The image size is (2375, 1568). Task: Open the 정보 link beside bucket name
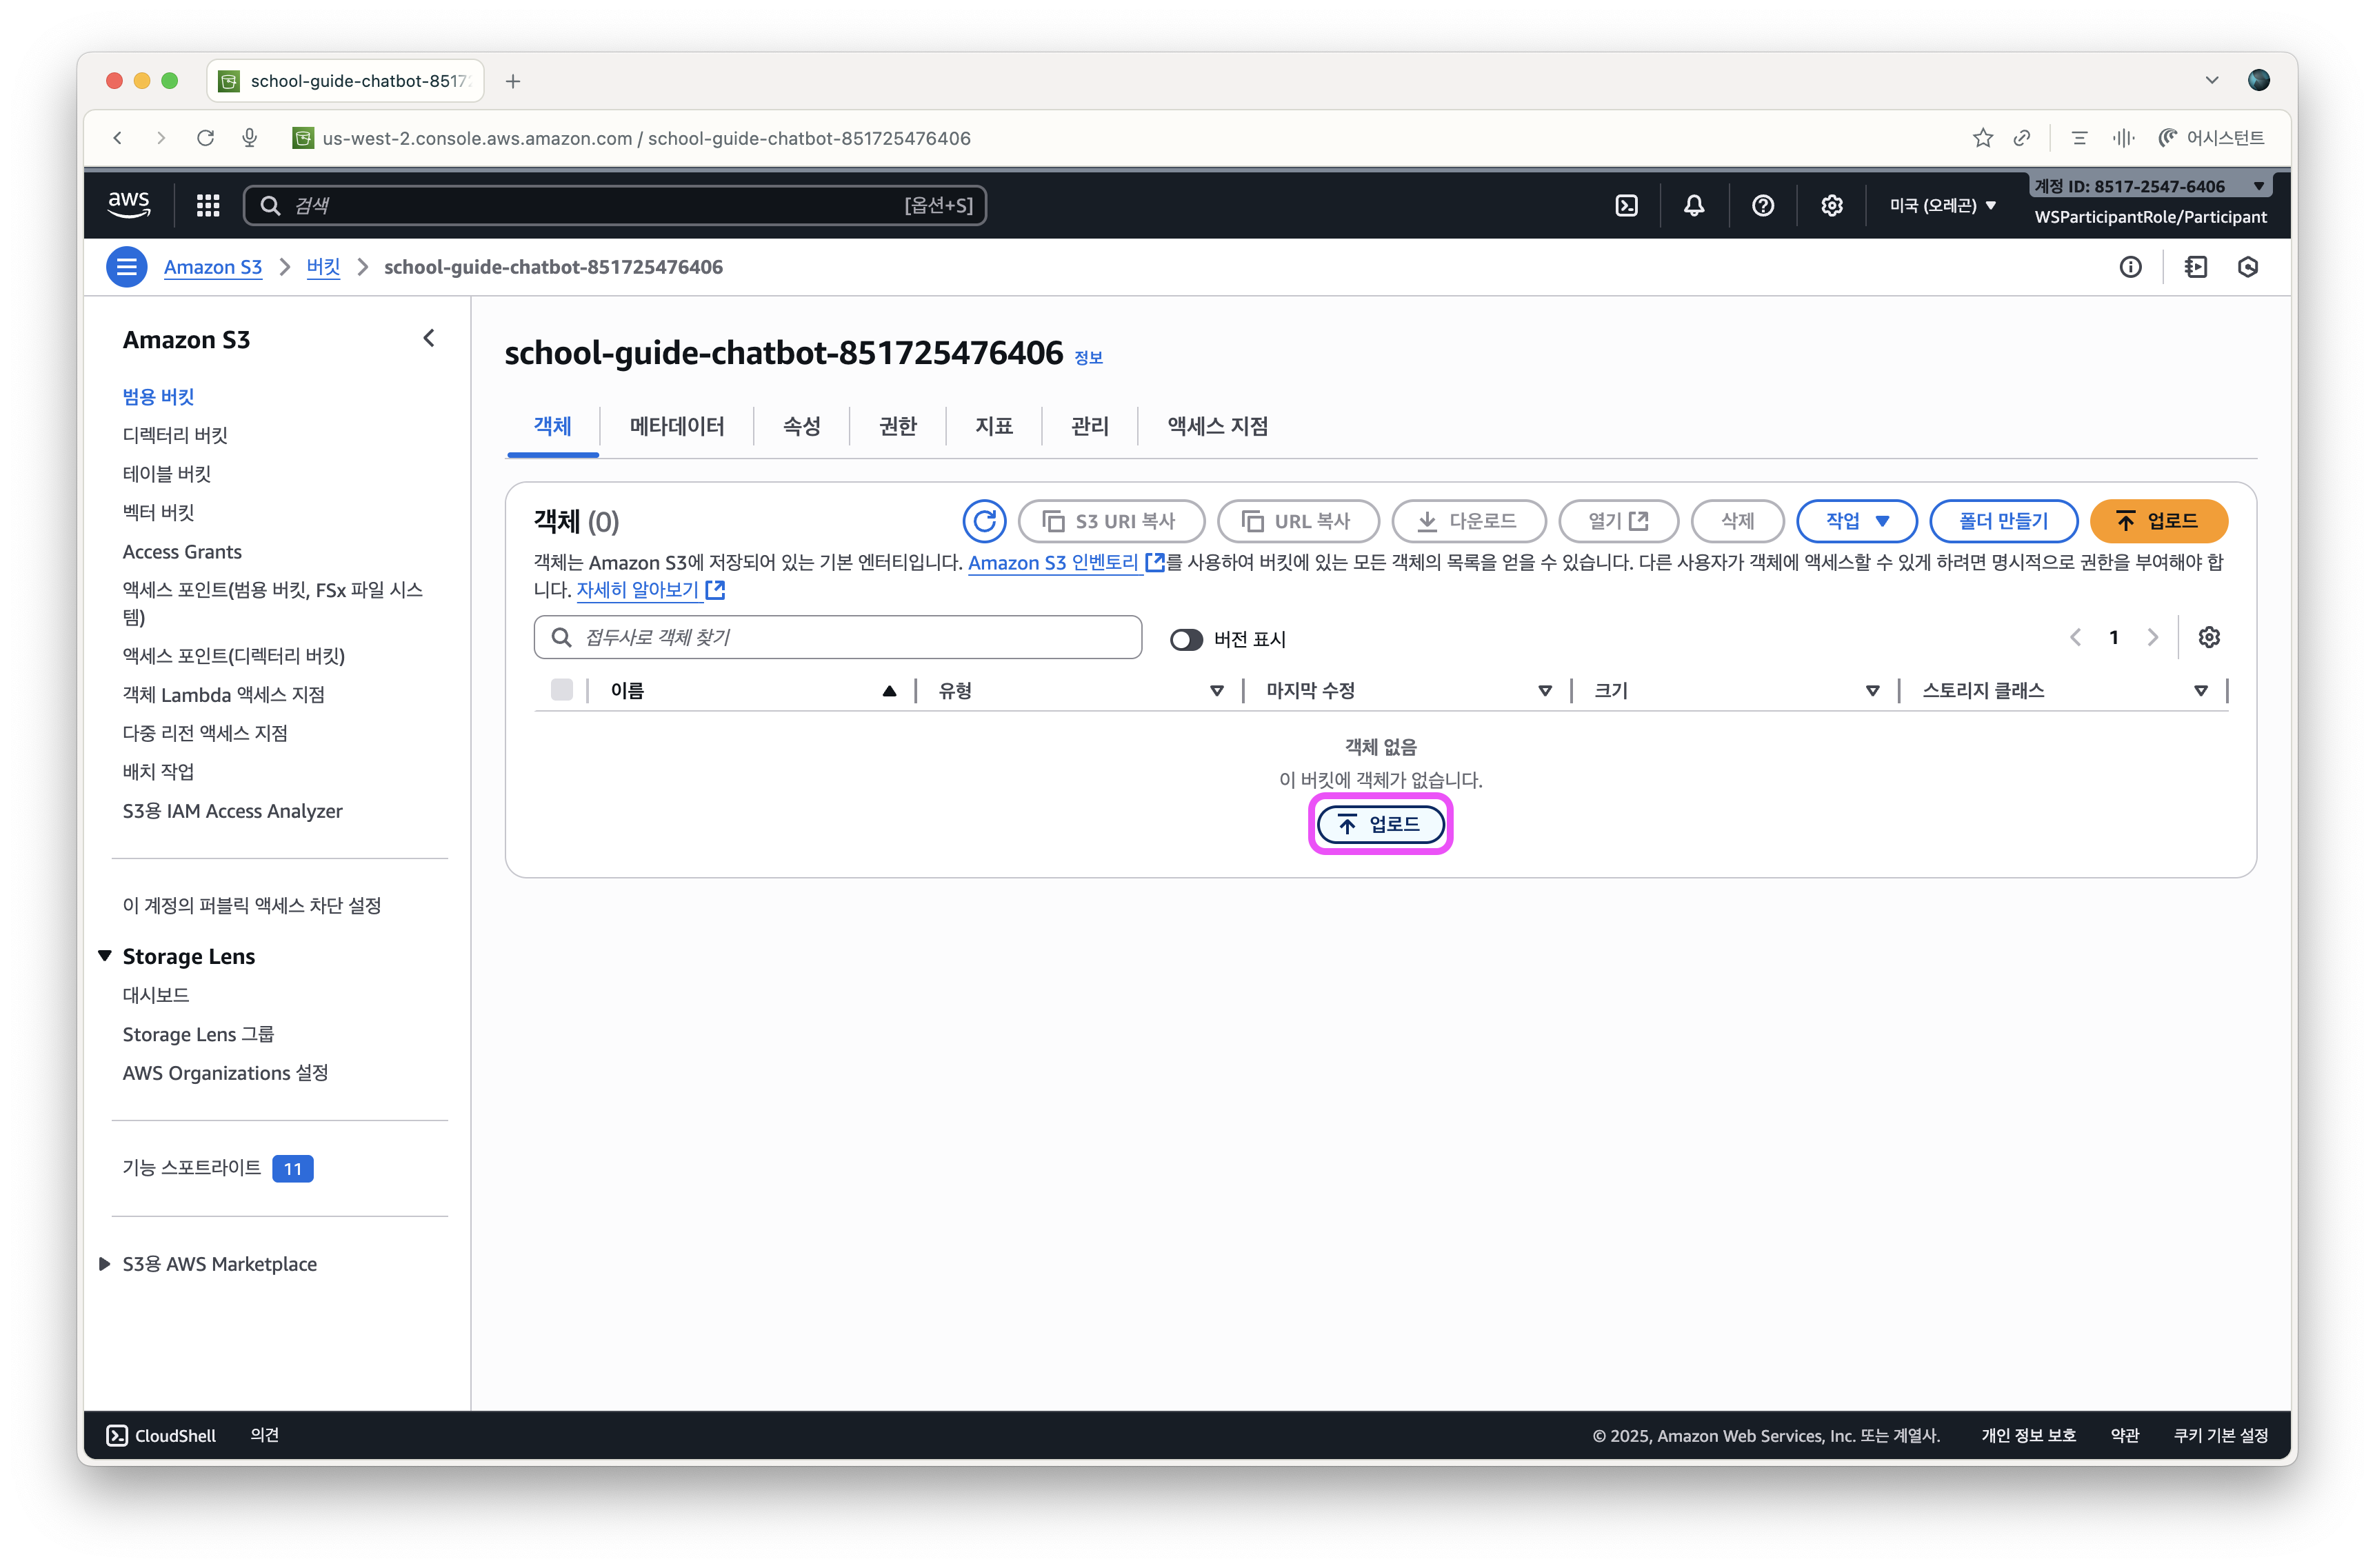pos(1088,358)
